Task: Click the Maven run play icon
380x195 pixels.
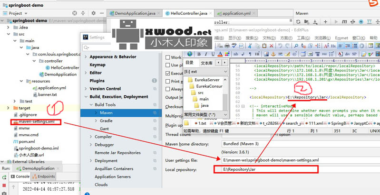Action: pyautogui.click(x=336, y=22)
